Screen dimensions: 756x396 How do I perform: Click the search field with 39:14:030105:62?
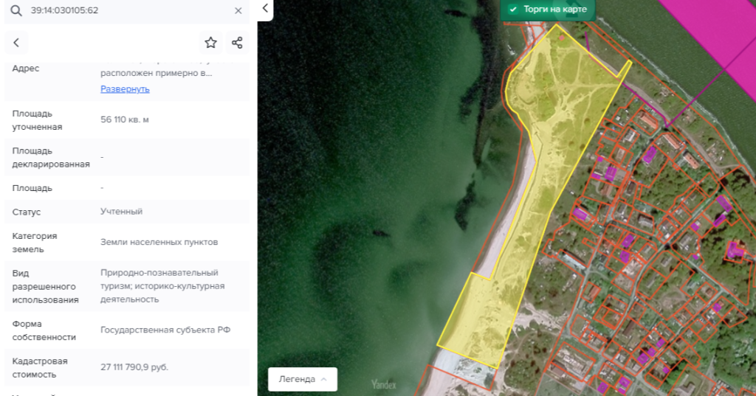tap(127, 10)
